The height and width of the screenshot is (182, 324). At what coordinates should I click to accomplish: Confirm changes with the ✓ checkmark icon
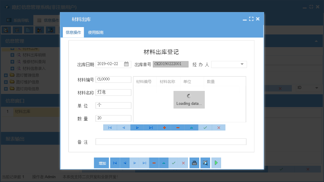(205, 127)
